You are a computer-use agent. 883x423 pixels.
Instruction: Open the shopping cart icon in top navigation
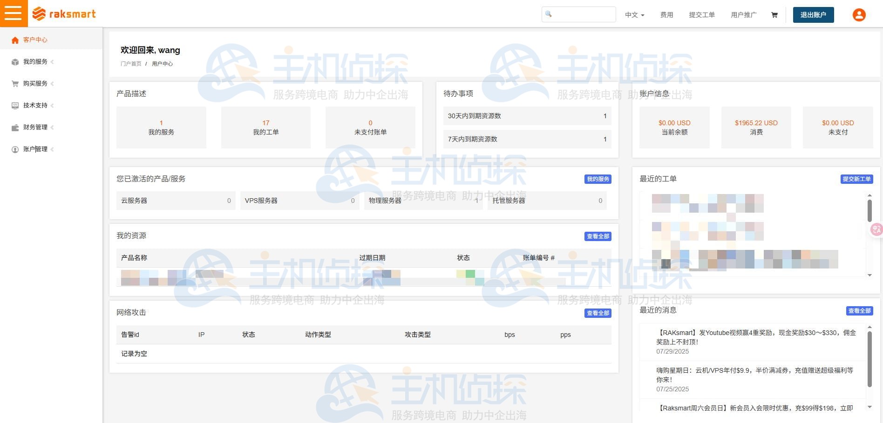pyautogui.click(x=774, y=14)
